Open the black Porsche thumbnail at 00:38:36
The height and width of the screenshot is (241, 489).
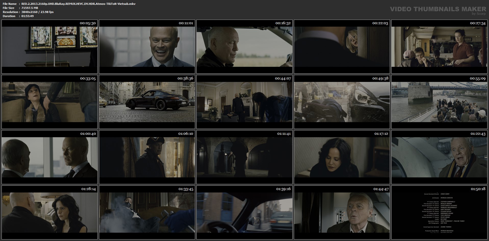pos(147,102)
